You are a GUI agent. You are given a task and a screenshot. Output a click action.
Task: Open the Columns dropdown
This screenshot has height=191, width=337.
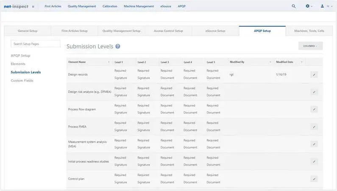click(310, 46)
